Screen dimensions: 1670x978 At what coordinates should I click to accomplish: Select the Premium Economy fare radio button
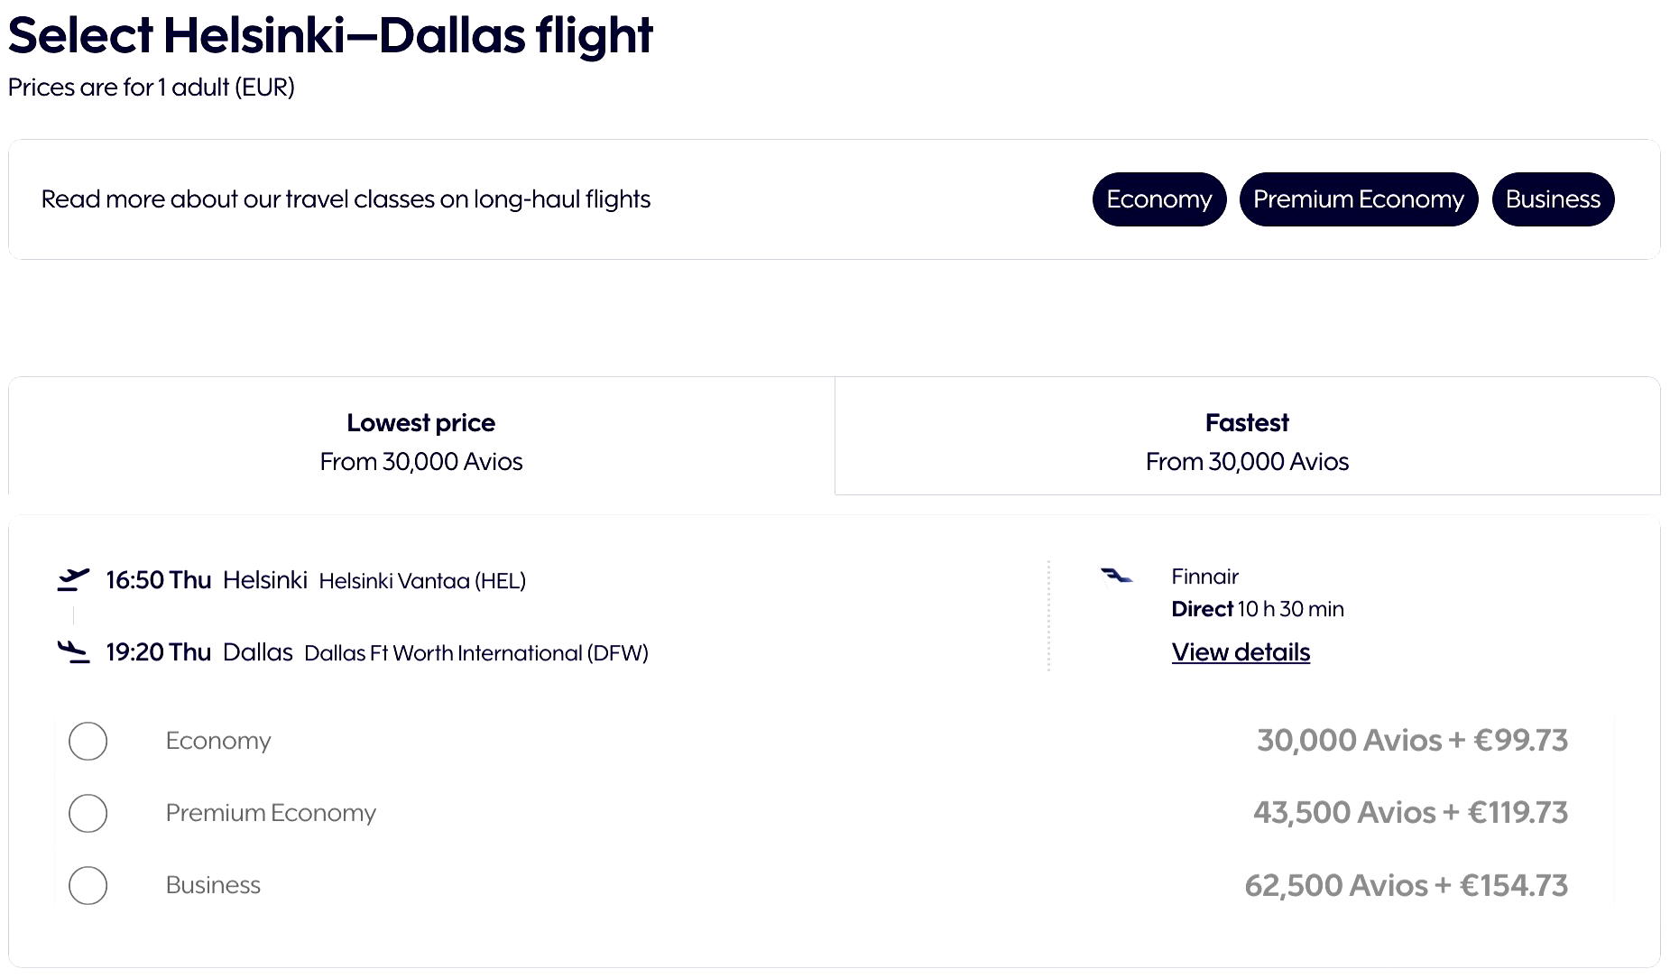(x=88, y=813)
